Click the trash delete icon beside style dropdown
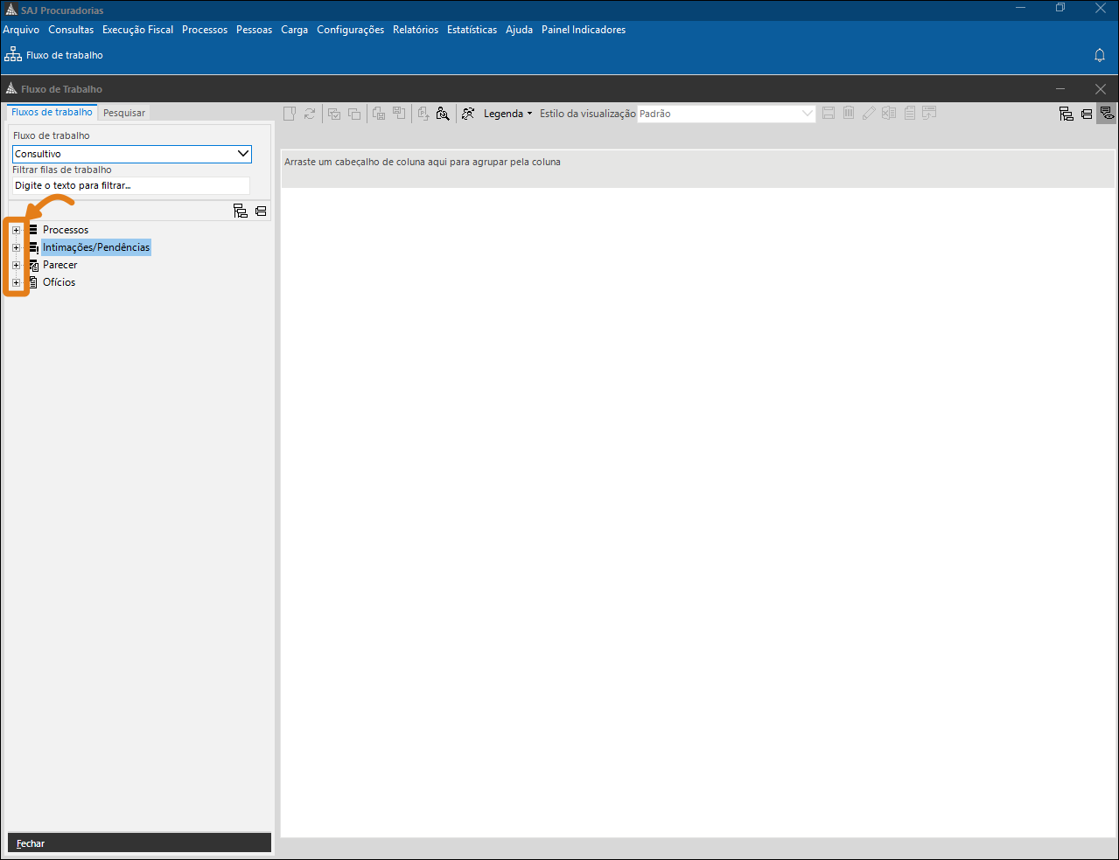The width and height of the screenshot is (1119, 860). point(849,114)
